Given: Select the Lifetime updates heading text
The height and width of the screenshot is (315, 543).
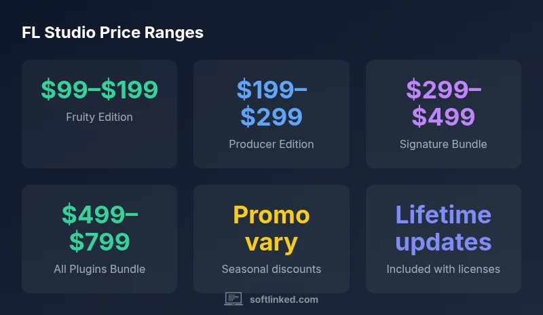Looking at the screenshot, I should (443, 228).
